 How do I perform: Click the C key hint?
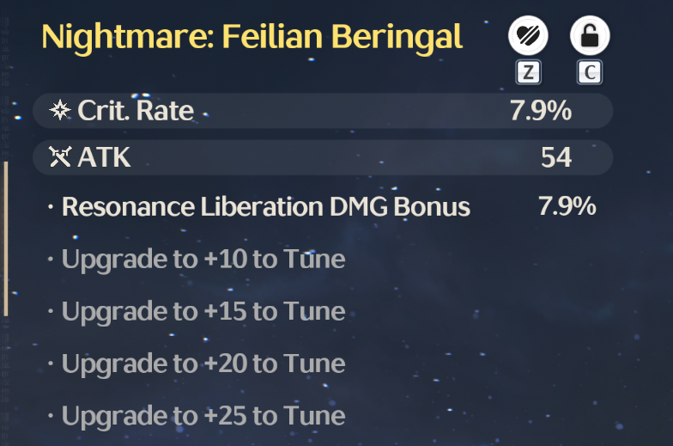589,72
